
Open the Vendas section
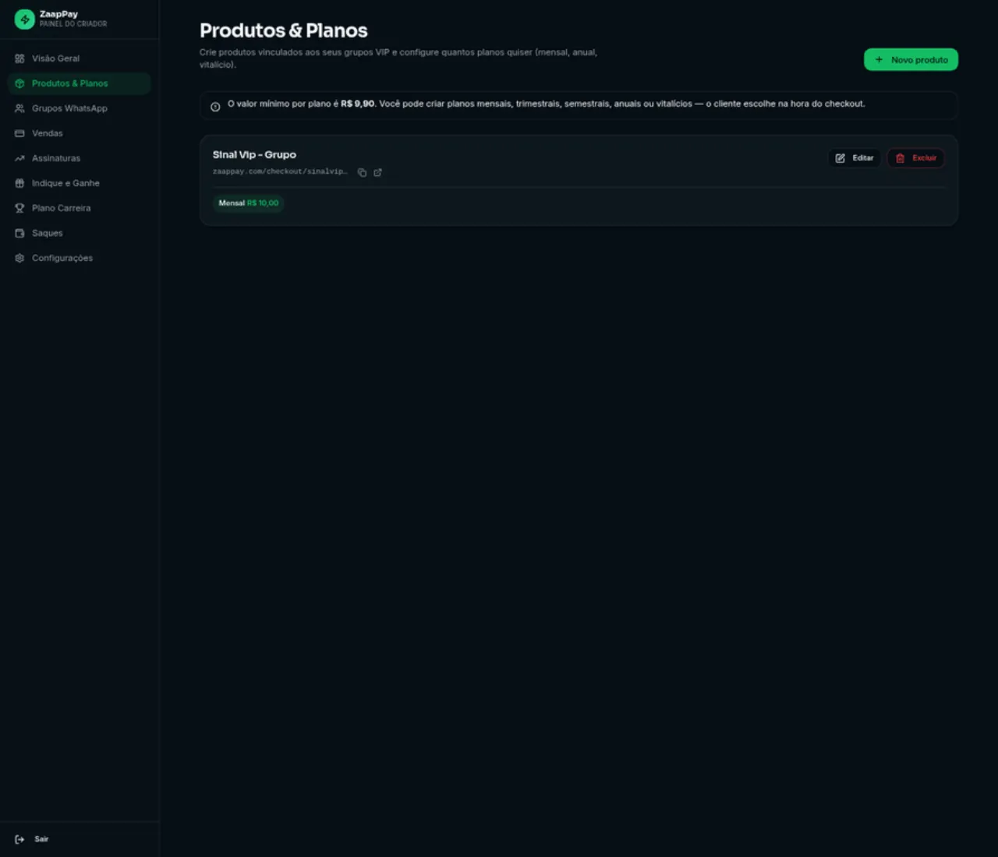[79, 133]
